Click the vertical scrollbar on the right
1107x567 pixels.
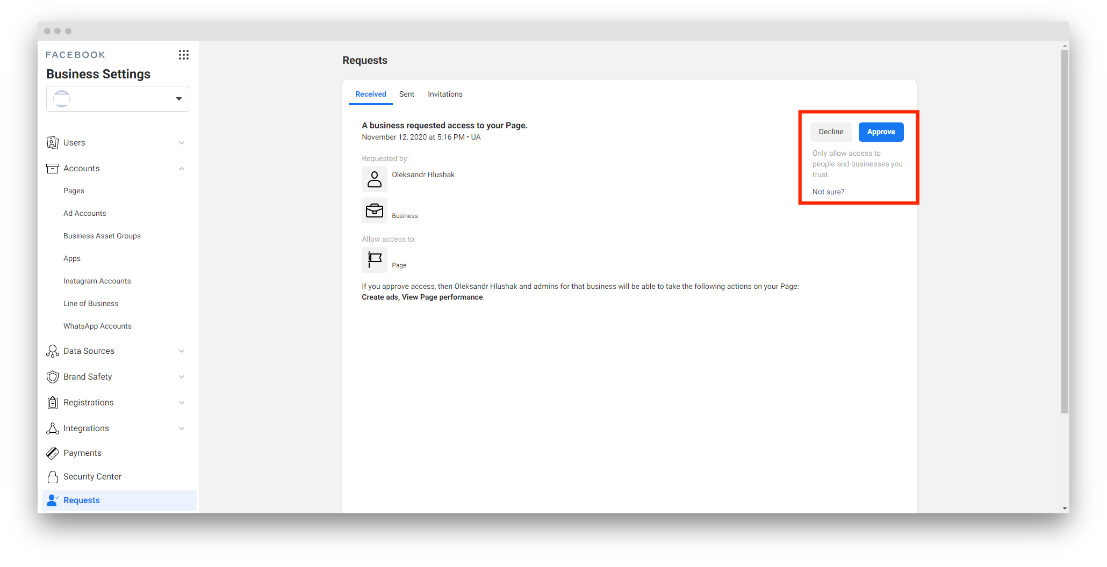point(1065,231)
